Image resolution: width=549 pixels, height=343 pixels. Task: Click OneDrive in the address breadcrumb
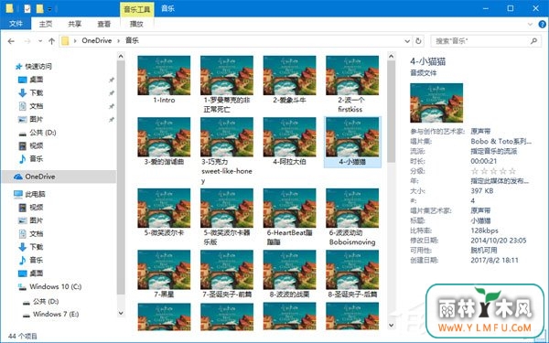coord(97,40)
